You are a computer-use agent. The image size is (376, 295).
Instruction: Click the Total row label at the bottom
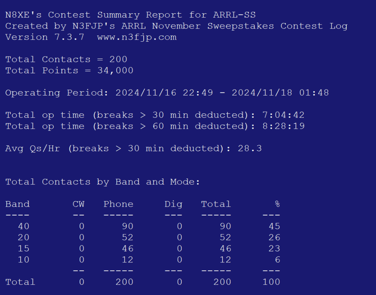tap(20, 282)
